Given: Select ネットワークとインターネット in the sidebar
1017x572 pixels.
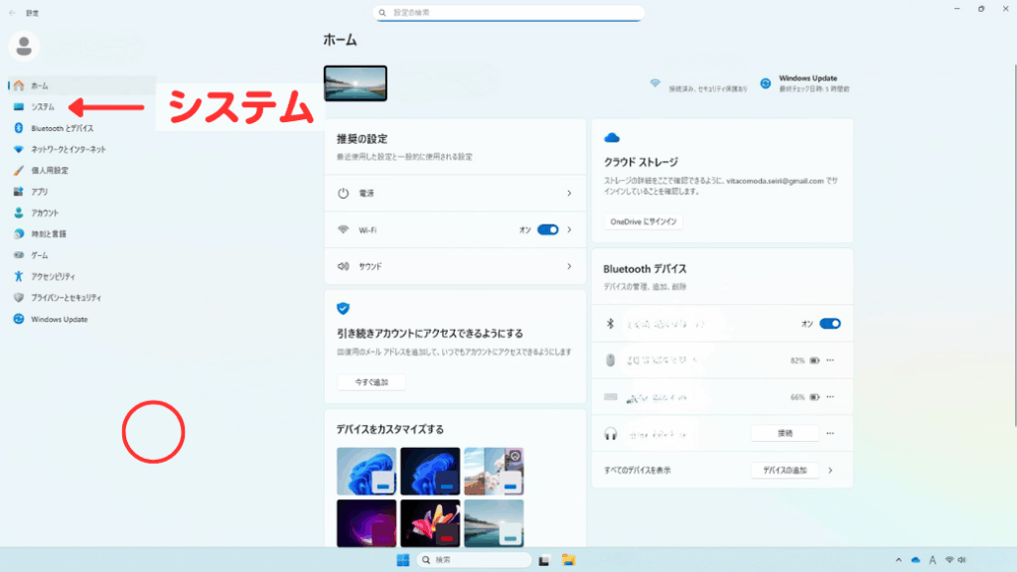Looking at the screenshot, I should 68,149.
